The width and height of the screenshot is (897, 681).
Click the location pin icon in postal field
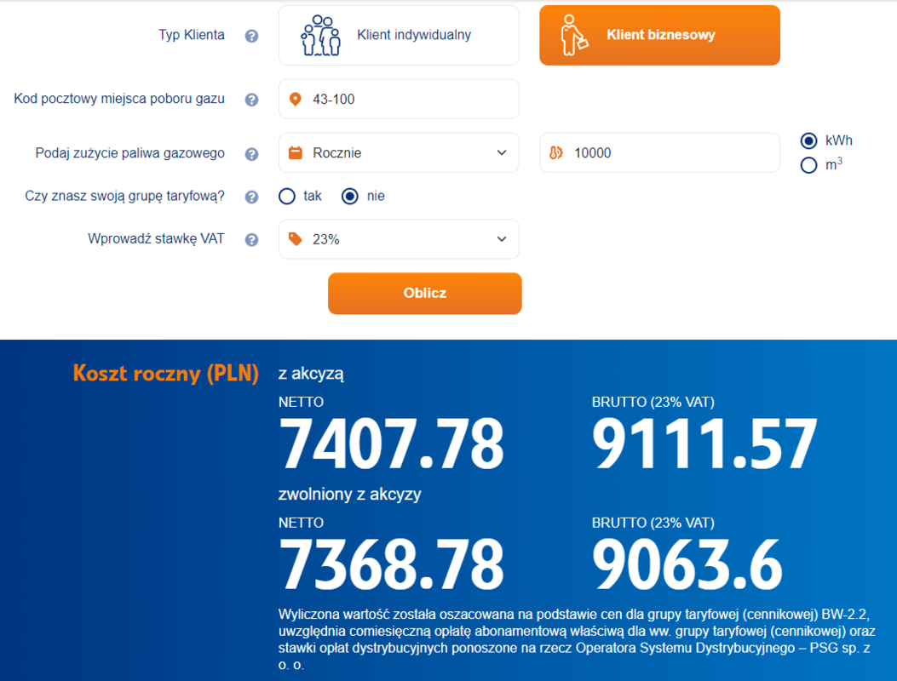tap(296, 100)
